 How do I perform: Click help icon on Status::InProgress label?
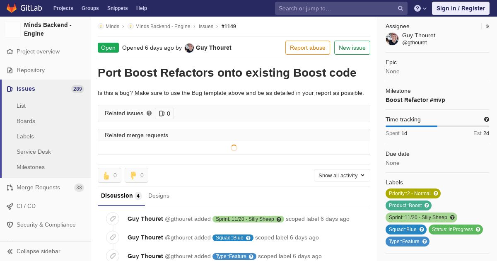tap(478, 230)
